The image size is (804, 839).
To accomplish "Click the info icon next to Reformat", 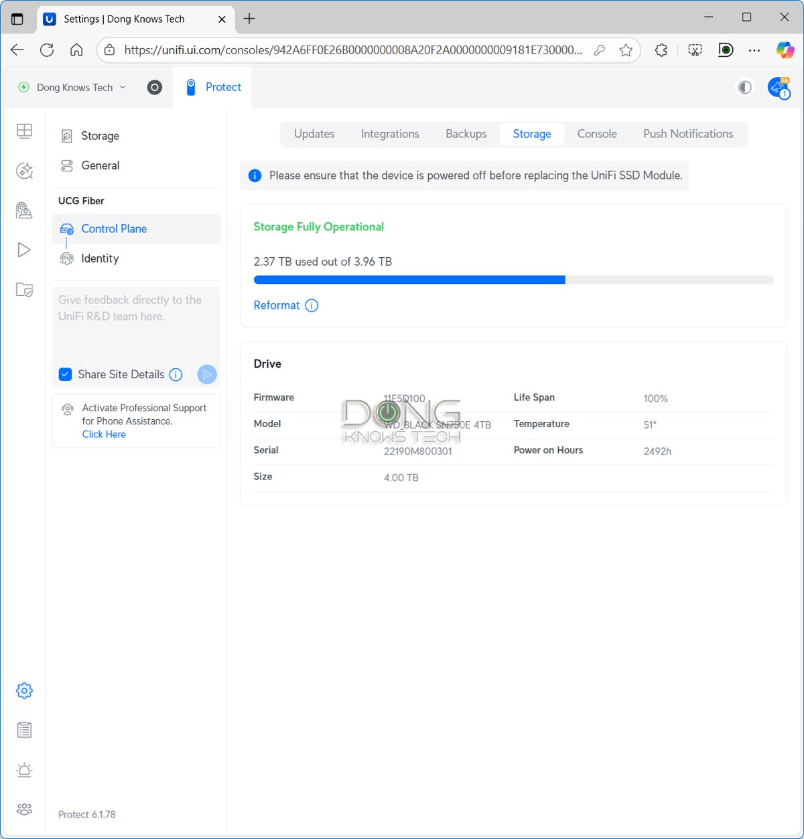I will click(x=312, y=305).
